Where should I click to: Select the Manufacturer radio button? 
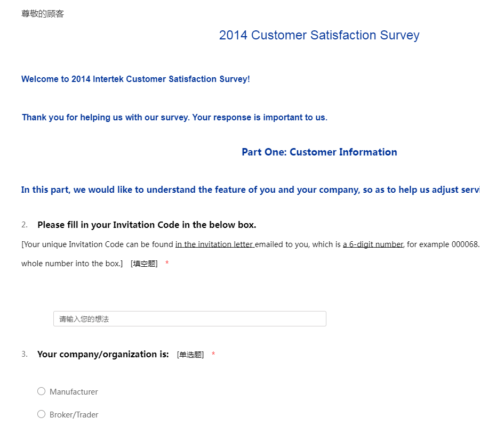coord(42,391)
